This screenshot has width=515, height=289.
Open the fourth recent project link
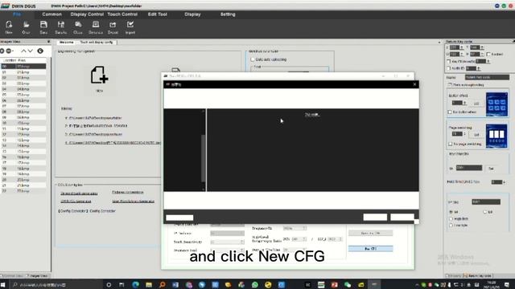pyautogui.click(x=113, y=143)
